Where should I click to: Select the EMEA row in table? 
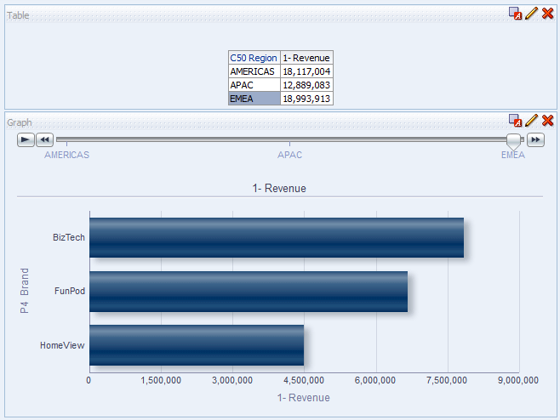coord(253,99)
